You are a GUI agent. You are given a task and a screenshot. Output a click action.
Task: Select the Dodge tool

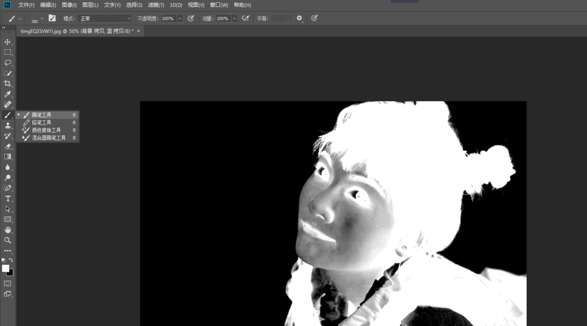[x=8, y=178]
